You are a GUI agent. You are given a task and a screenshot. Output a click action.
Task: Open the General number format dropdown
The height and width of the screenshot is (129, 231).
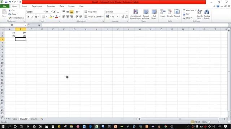(x=127, y=12)
